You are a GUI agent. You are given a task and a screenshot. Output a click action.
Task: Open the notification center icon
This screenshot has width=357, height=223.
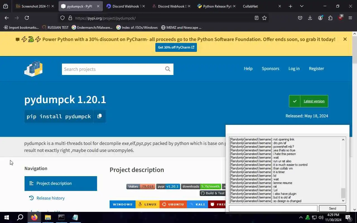click(x=348, y=217)
